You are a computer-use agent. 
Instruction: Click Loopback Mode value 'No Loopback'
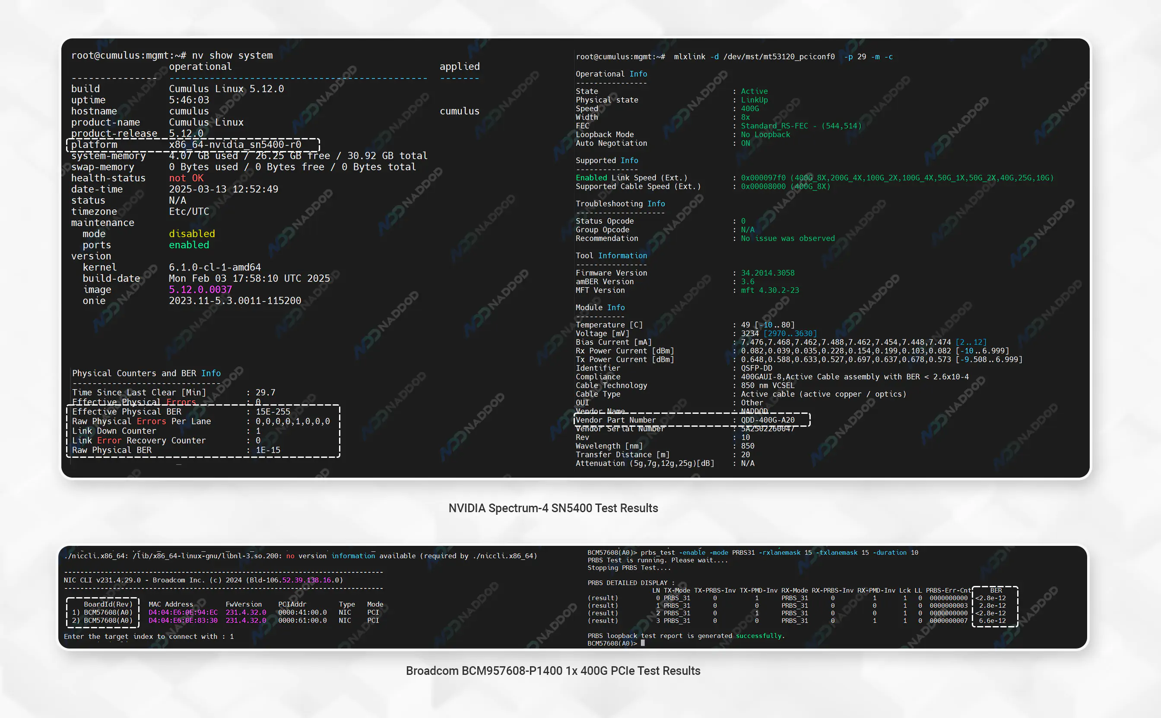pos(765,134)
